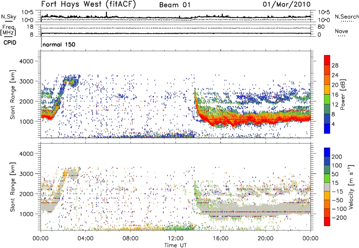Click the 'Freq. [MHz]' axis label
Screen dimensions: 359x248
click(x=9, y=30)
